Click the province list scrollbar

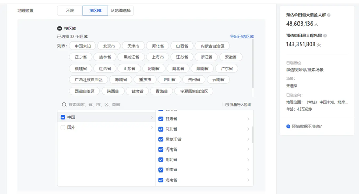point(252,135)
